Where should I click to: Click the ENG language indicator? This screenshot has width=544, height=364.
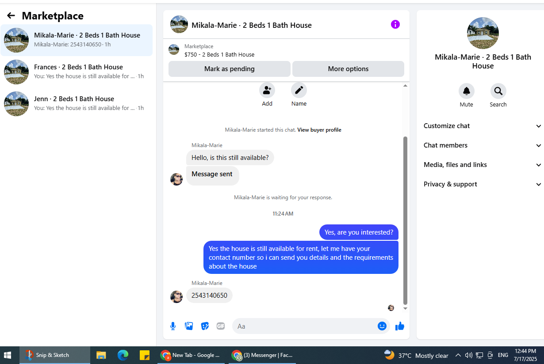[503, 355]
